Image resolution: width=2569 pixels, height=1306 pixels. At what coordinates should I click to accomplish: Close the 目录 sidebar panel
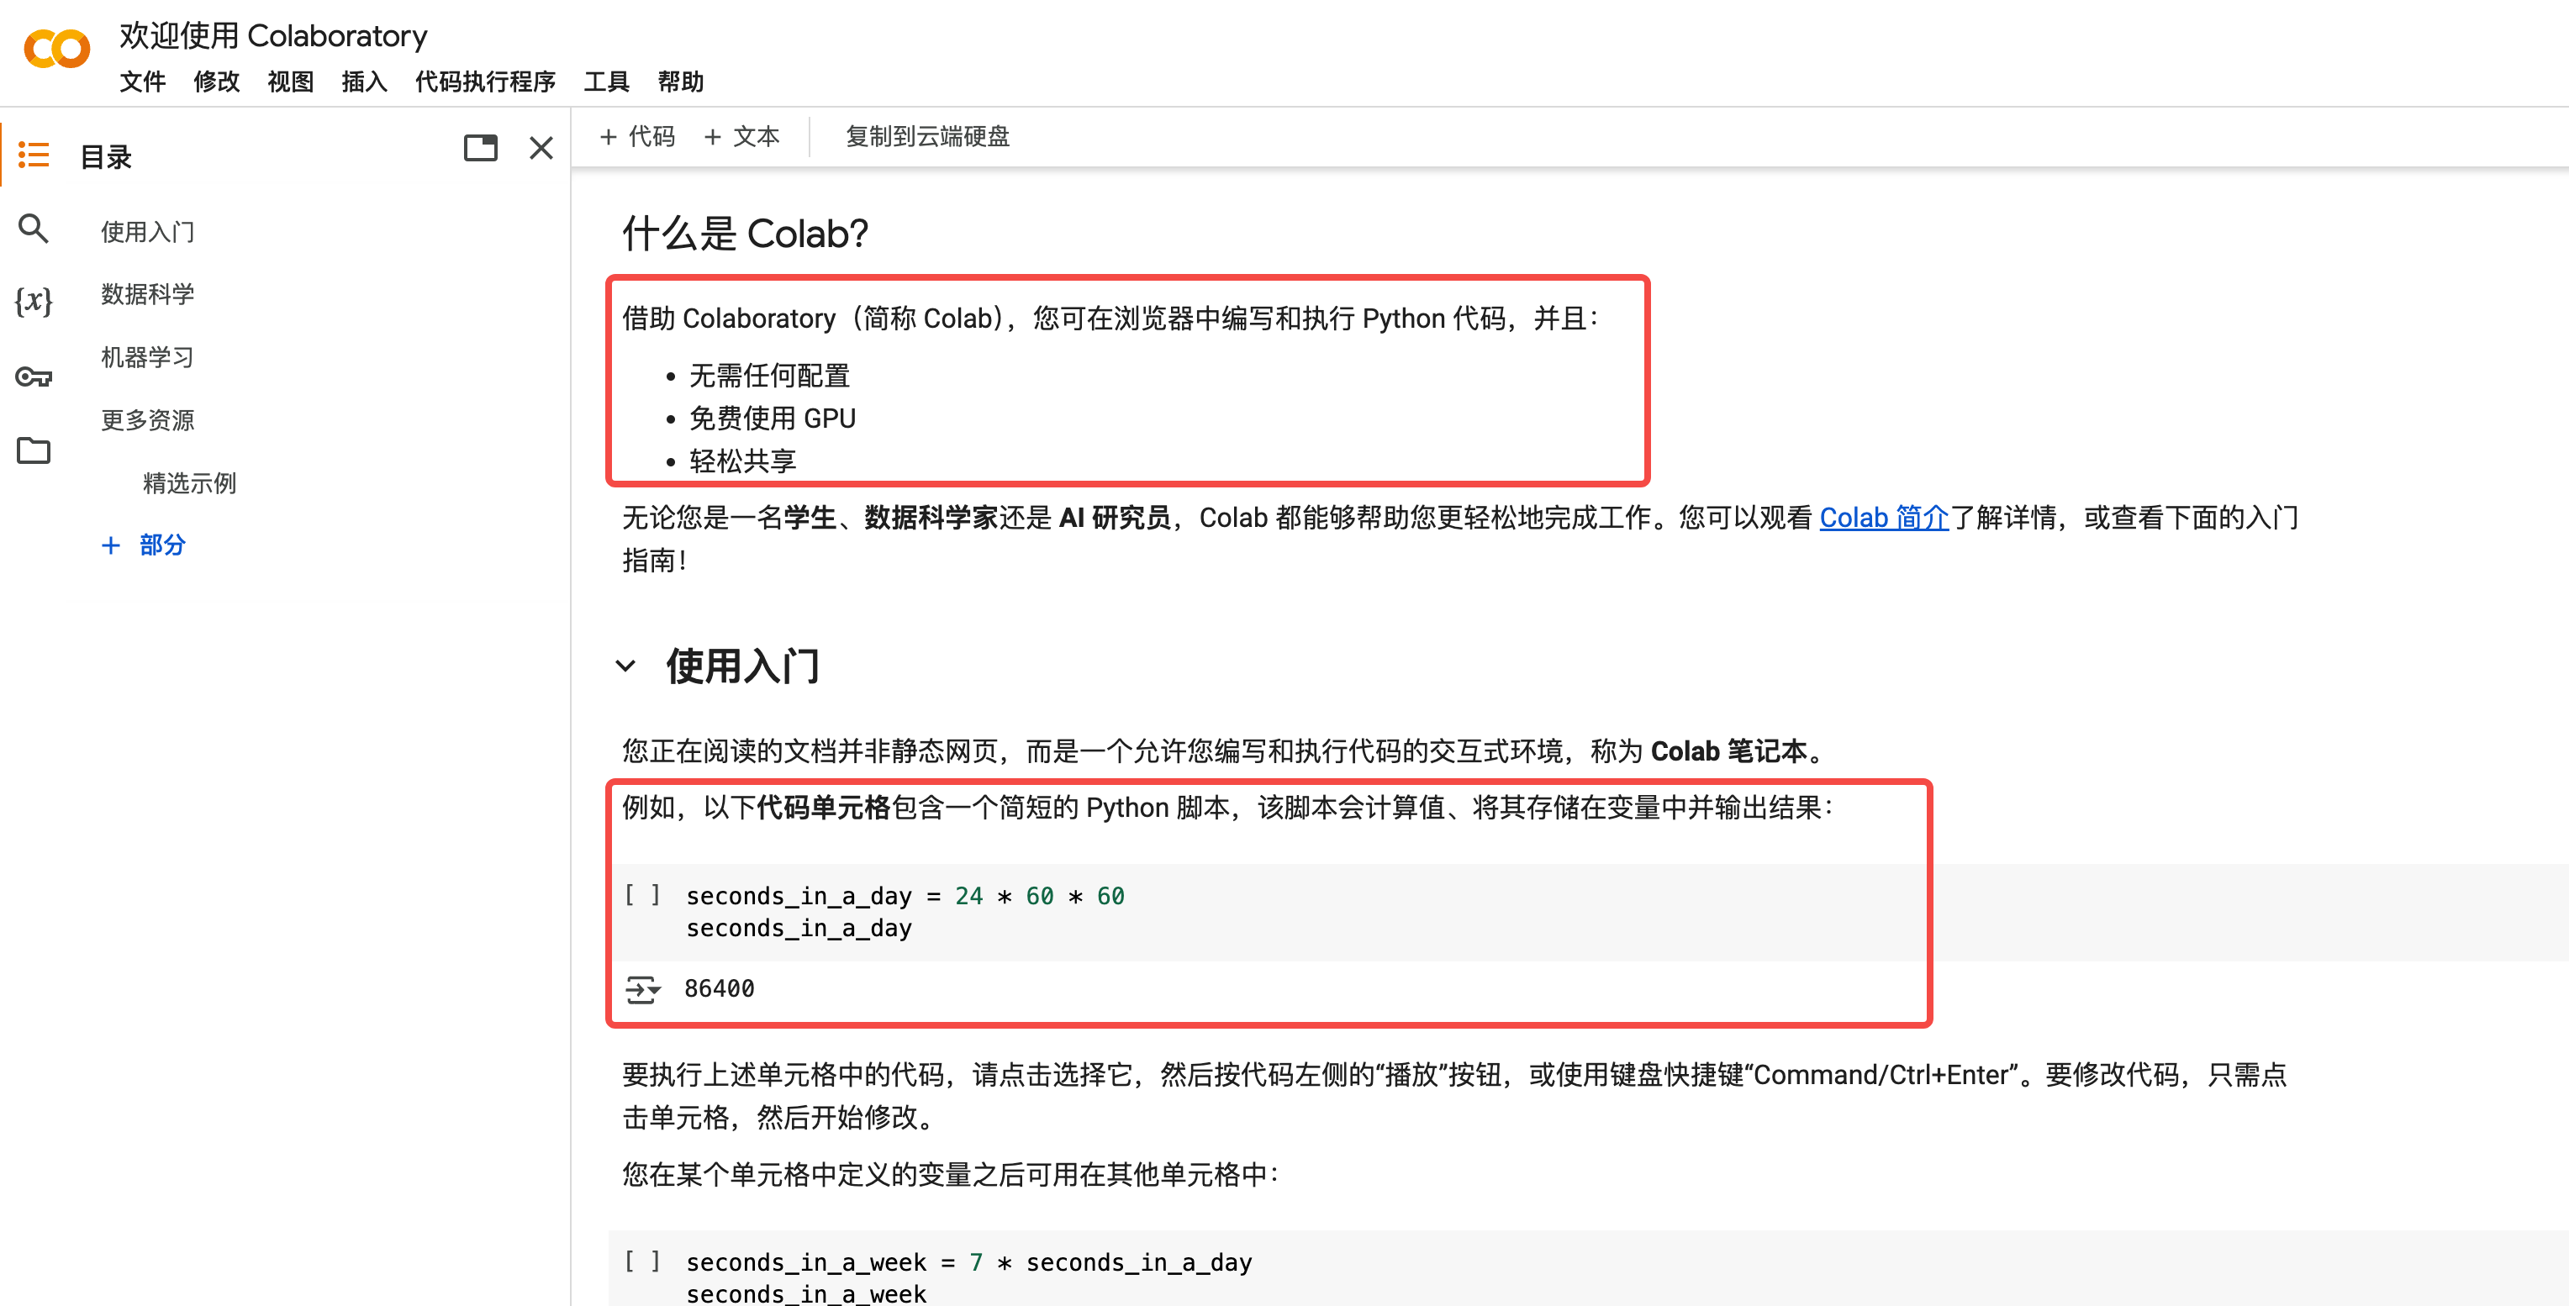point(541,149)
